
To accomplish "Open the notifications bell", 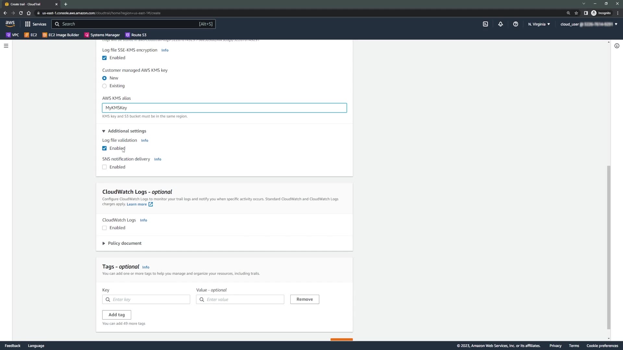I will click(500, 24).
